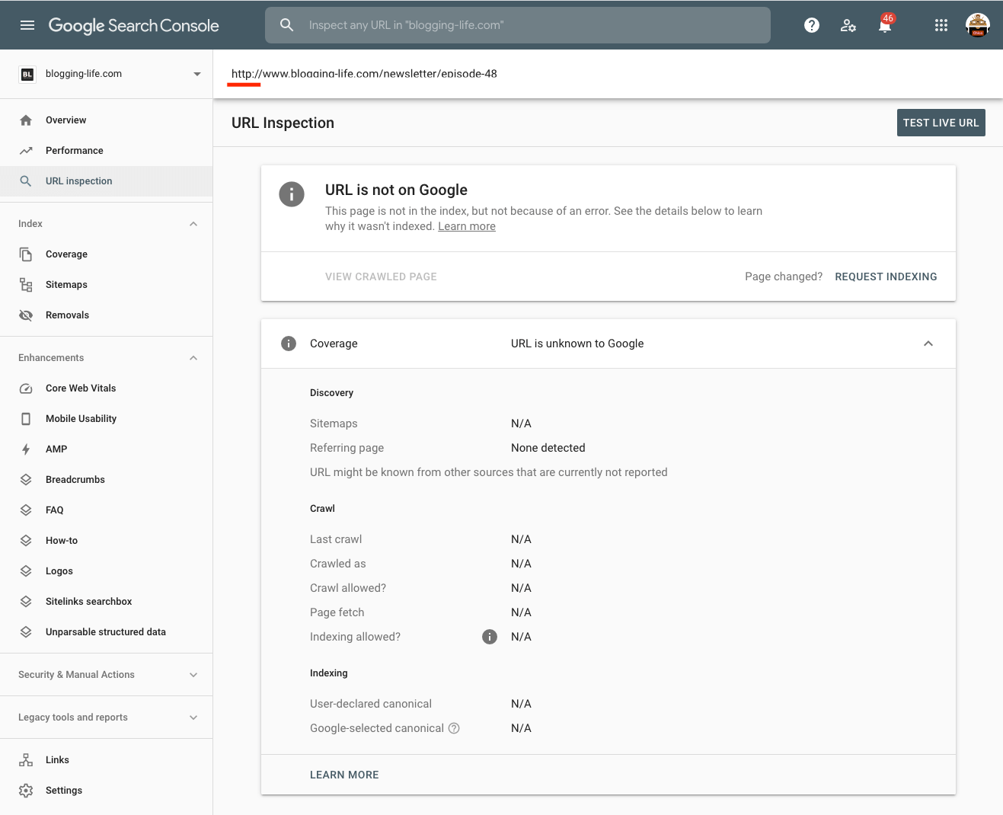Click the Indexing allowed info icon

pyautogui.click(x=490, y=637)
